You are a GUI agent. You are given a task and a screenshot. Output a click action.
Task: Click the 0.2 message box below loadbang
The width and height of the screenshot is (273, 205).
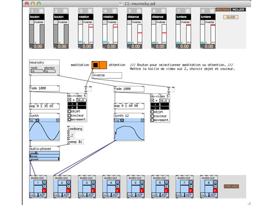(70, 136)
